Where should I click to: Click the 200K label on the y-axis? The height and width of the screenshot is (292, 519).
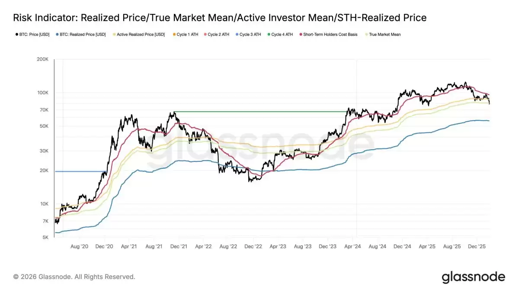click(42, 59)
